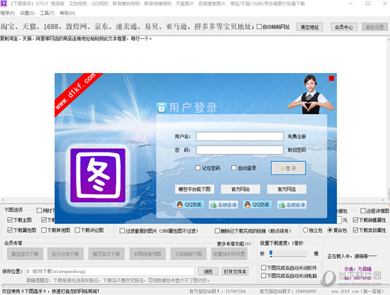
Task: Enable 记住密码 checkbox
Action: 198,168
